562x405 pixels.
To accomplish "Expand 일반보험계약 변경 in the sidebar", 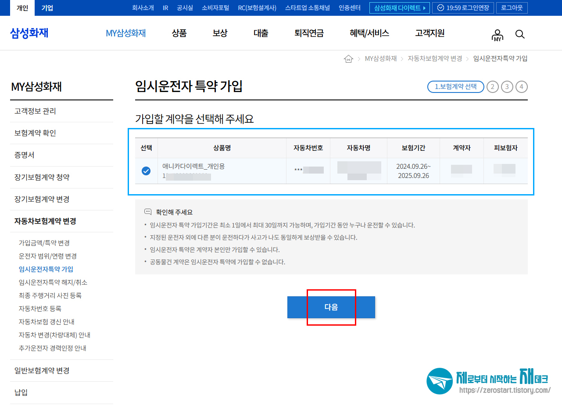I will click(61, 371).
